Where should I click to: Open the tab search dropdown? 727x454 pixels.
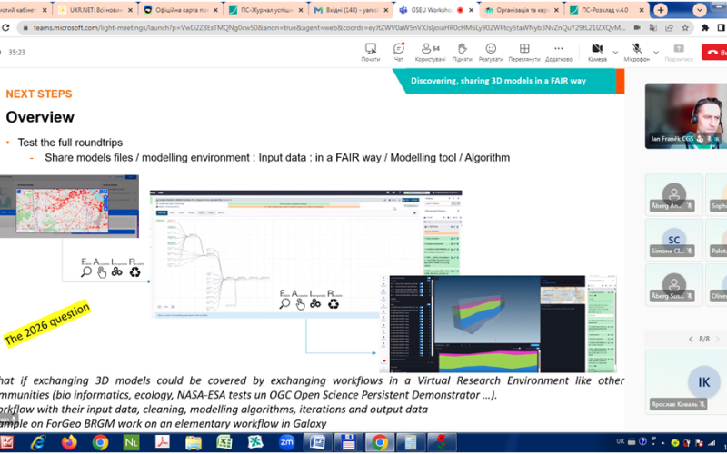click(x=700, y=10)
